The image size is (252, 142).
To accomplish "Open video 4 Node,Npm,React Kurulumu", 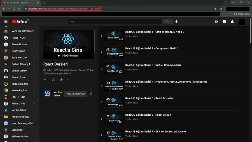I will pos(166,82).
